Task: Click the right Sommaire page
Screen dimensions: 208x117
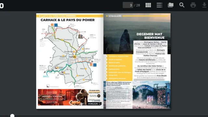Action: pos(137,61)
